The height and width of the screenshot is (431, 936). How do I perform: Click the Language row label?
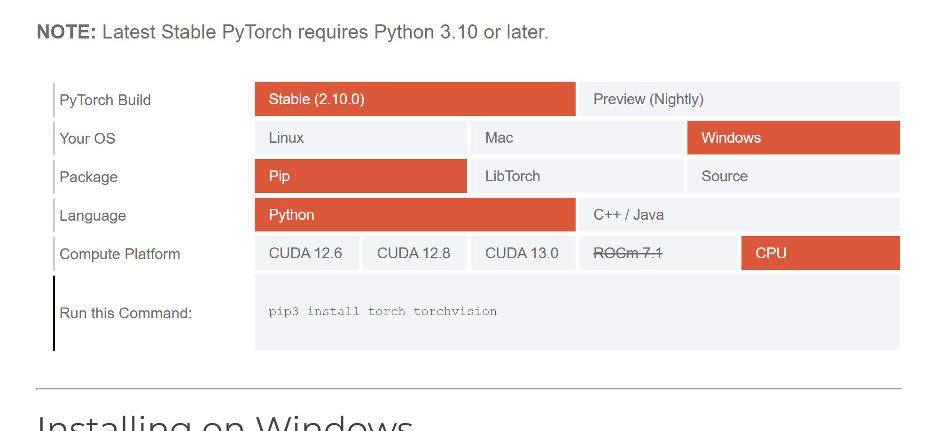[93, 215]
